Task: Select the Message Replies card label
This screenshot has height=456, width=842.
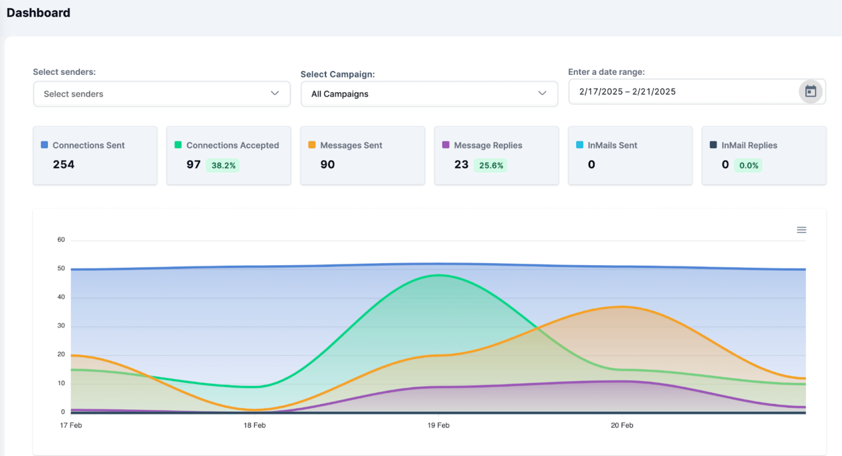Action: pyautogui.click(x=488, y=145)
